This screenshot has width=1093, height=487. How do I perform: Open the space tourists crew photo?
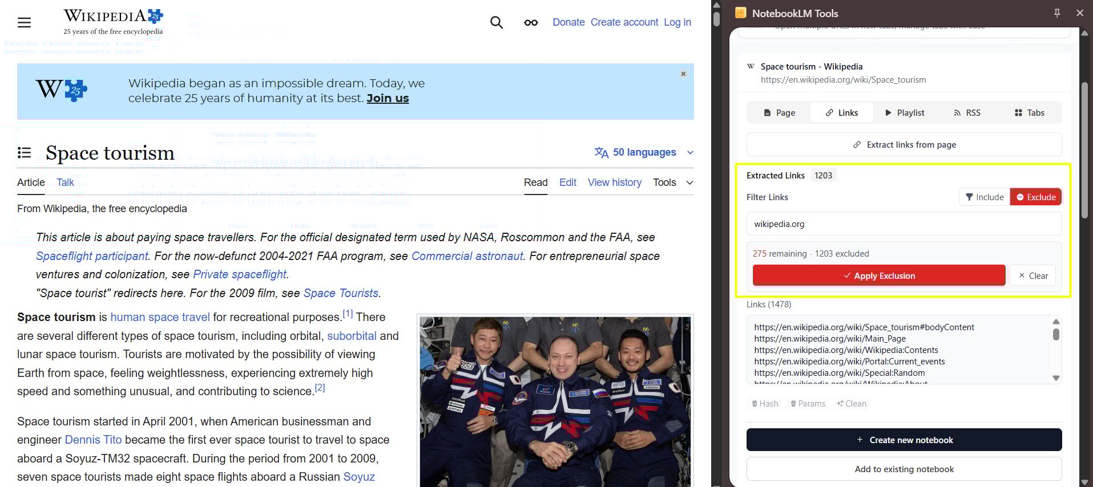(555, 401)
